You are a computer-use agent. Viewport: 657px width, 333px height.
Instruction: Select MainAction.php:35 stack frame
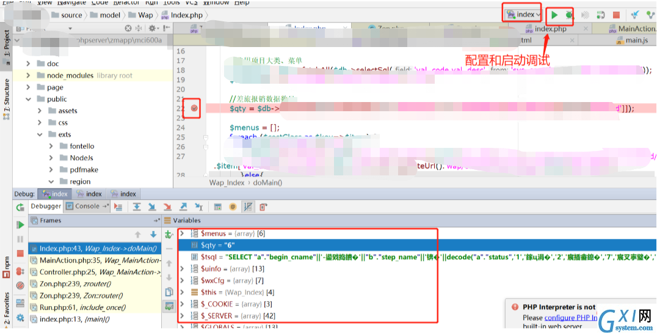[x=95, y=260]
